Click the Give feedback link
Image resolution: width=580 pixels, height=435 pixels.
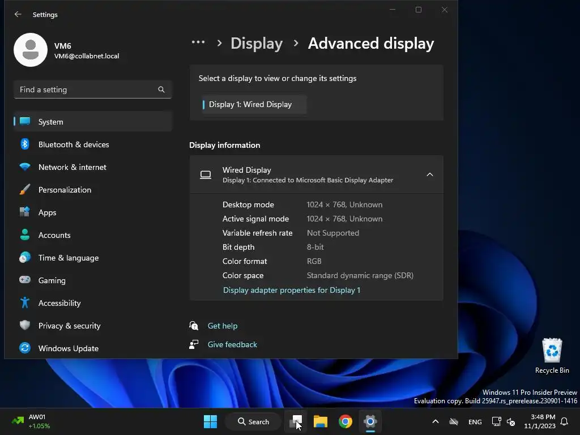pyautogui.click(x=232, y=344)
